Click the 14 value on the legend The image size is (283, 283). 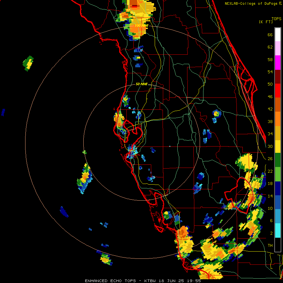[x=270, y=196]
